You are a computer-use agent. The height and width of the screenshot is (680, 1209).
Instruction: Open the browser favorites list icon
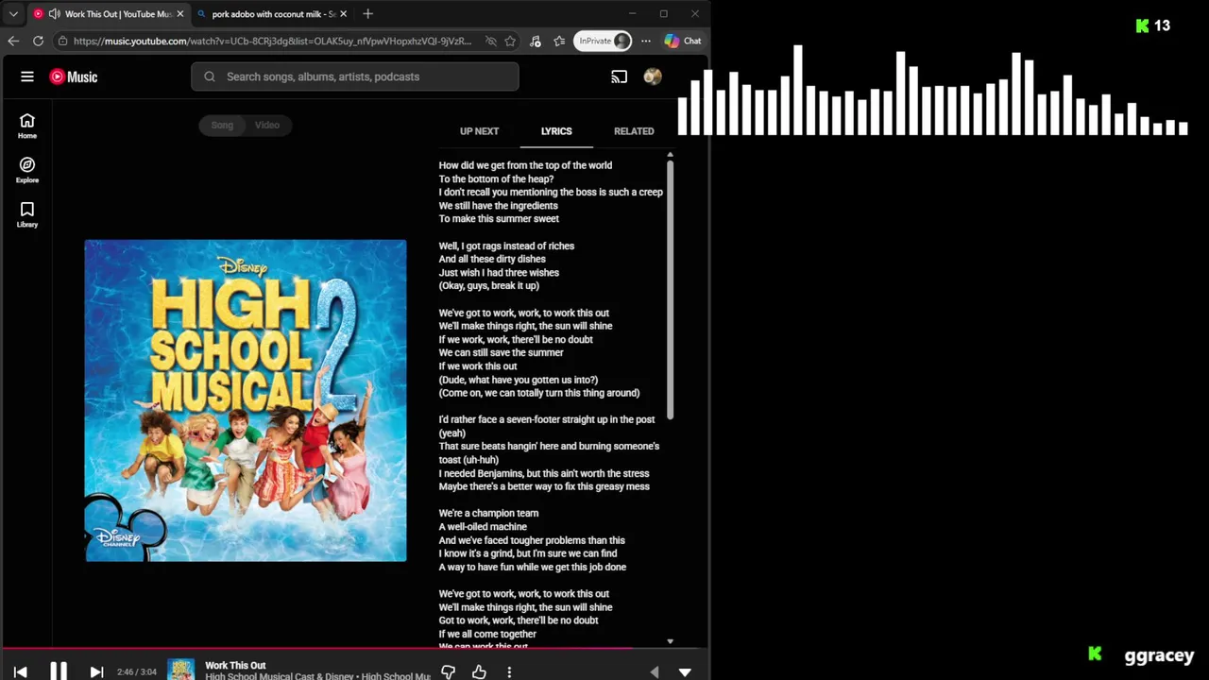[559, 41]
